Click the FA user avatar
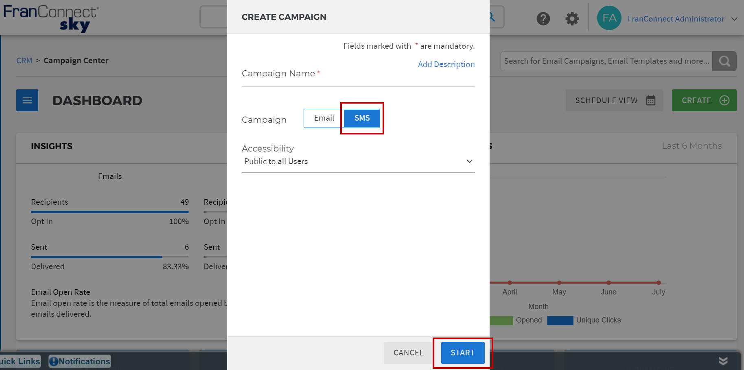The image size is (744, 370). (x=609, y=18)
